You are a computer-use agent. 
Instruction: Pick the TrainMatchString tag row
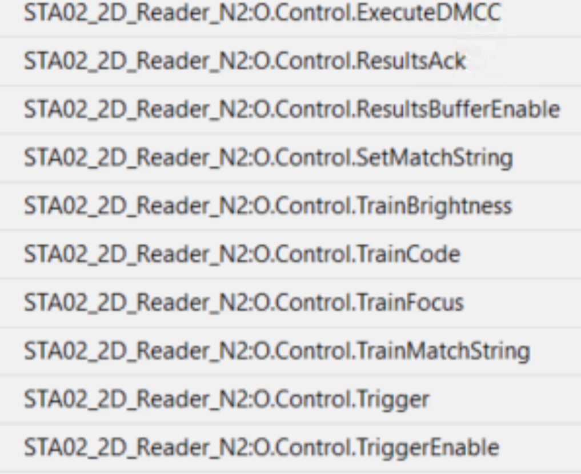[277, 351]
